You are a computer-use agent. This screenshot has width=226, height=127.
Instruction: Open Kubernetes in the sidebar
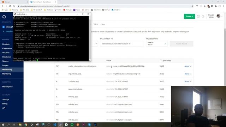[x=7, y=49]
